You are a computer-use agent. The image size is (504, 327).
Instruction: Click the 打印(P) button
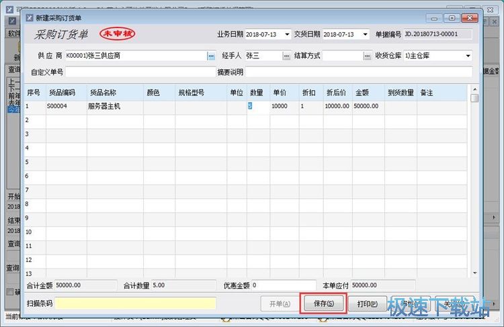pos(368,303)
